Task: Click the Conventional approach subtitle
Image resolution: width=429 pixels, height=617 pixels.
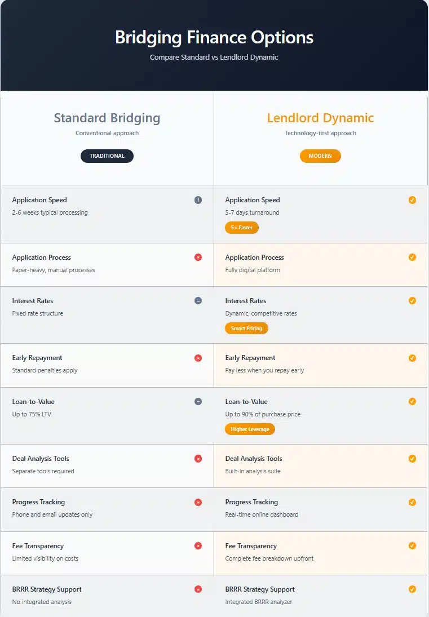Action: pyautogui.click(x=107, y=133)
